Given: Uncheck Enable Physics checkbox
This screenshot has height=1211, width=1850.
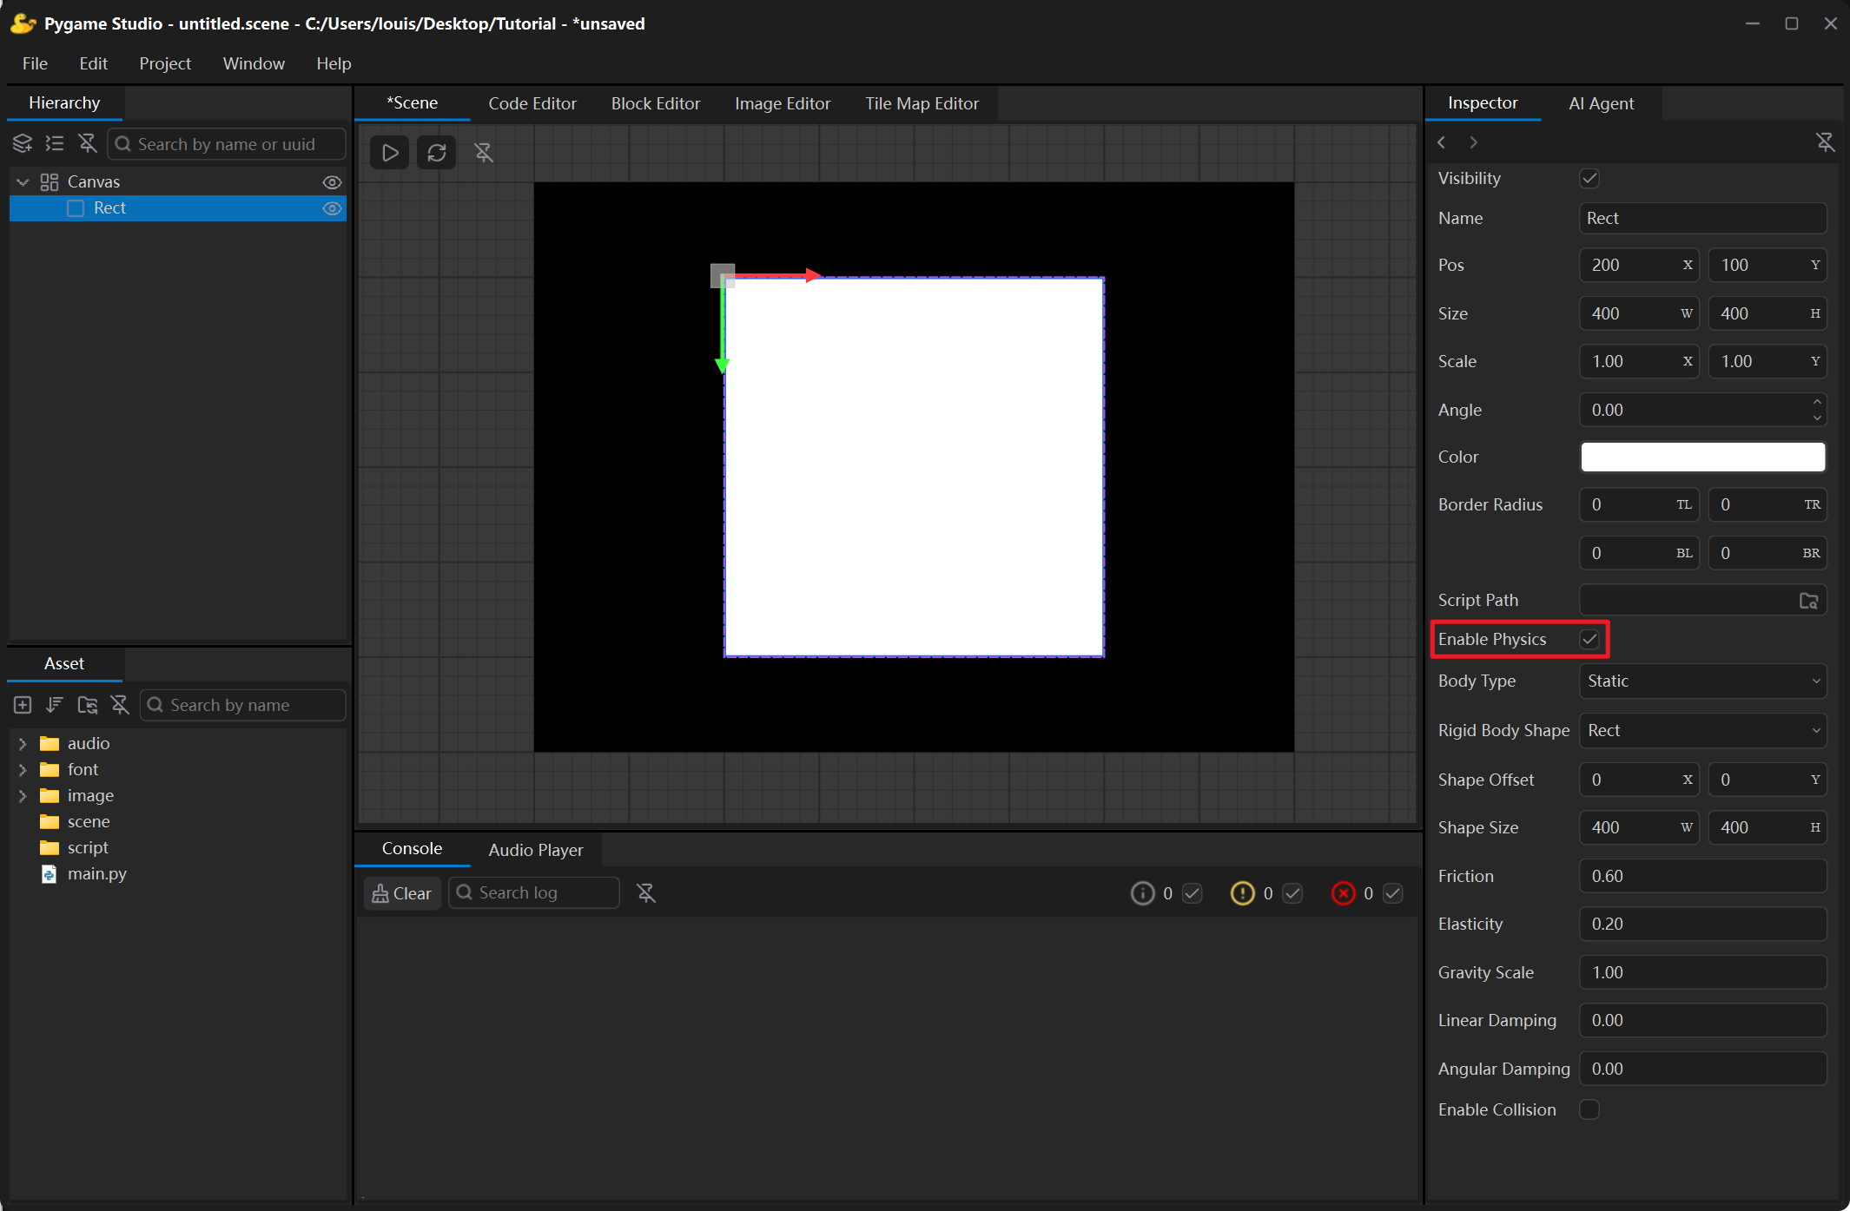Looking at the screenshot, I should pos(1589,639).
